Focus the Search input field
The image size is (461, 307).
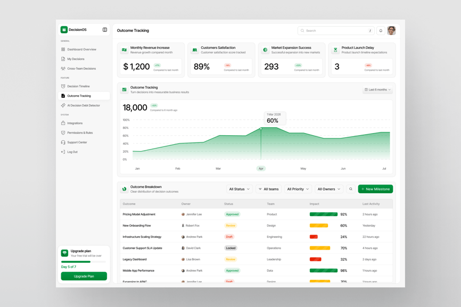pos(335,31)
